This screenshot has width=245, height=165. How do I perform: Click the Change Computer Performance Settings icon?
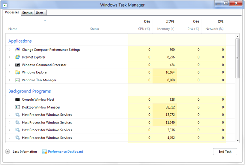point(17,50)
